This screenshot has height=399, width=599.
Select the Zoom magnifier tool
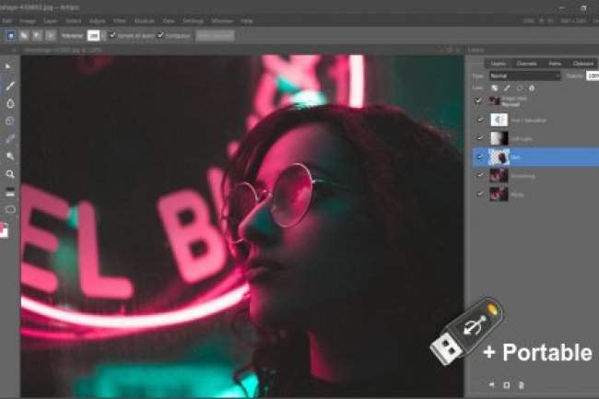(10, 174)
